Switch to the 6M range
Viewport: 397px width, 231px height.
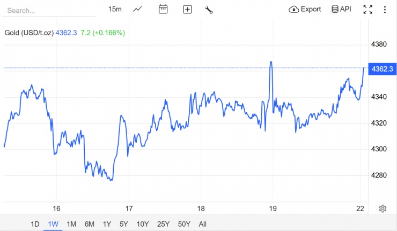coord(89,224)
